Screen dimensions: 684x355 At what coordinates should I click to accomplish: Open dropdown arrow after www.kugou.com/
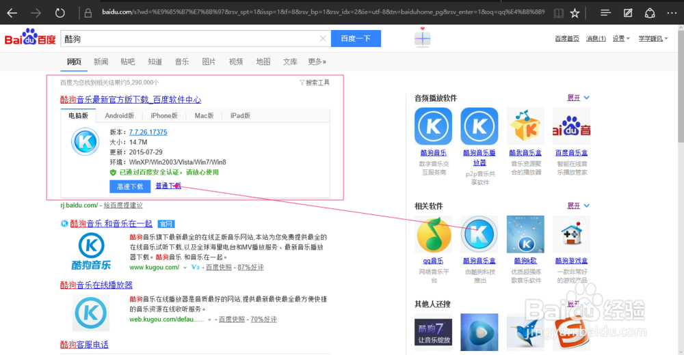click(x=185, y=268)
